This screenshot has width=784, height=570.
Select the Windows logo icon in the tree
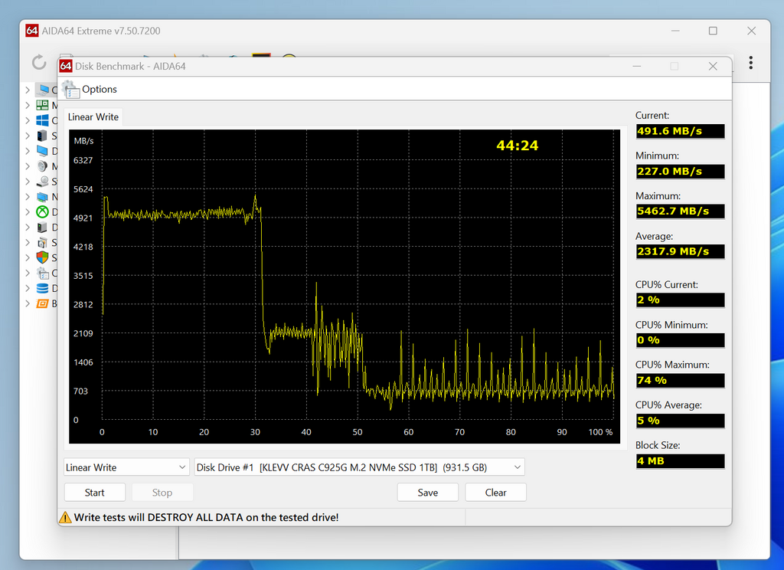(x=43, y=120)
